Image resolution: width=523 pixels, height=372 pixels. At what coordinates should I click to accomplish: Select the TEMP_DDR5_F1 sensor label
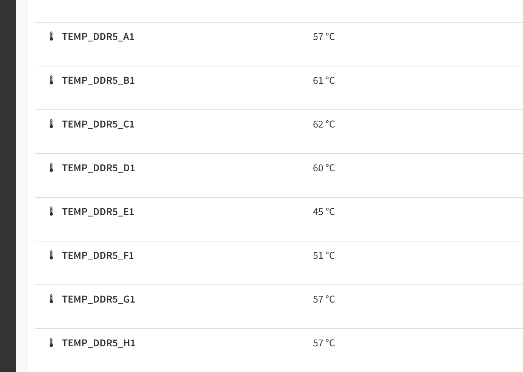point(98,255)
